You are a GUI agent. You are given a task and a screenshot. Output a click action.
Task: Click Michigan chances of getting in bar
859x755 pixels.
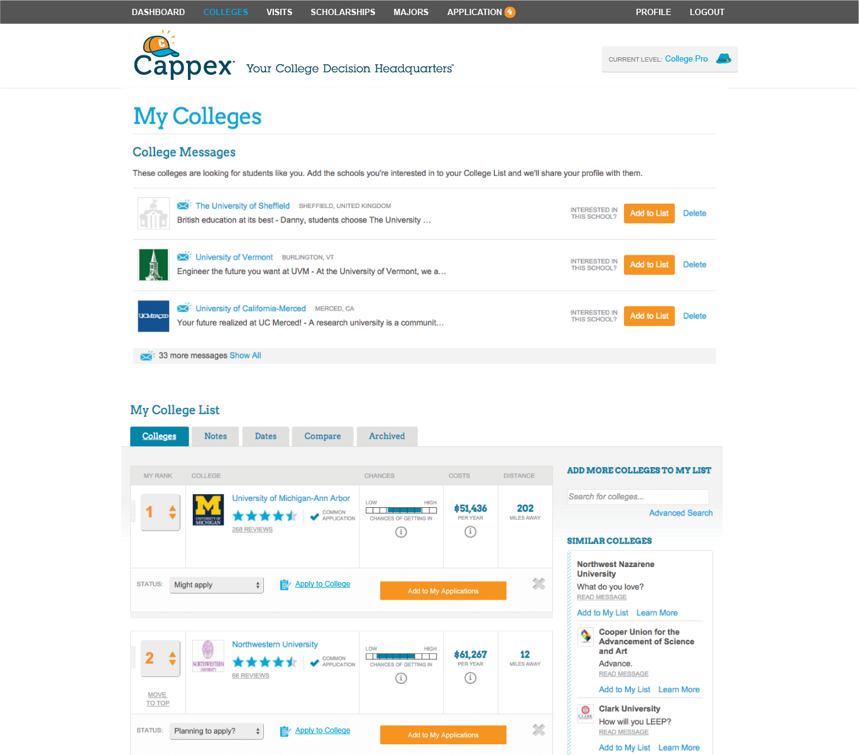(x=401, y=510)
